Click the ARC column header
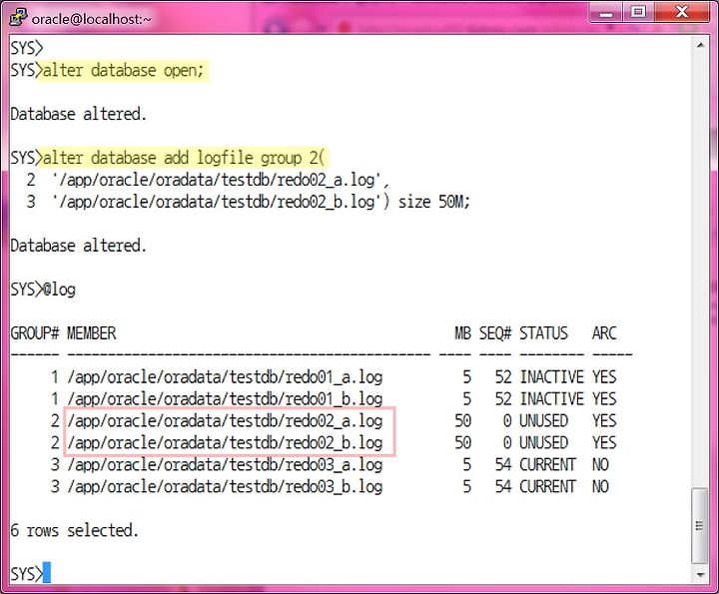 tap(604, 333)
